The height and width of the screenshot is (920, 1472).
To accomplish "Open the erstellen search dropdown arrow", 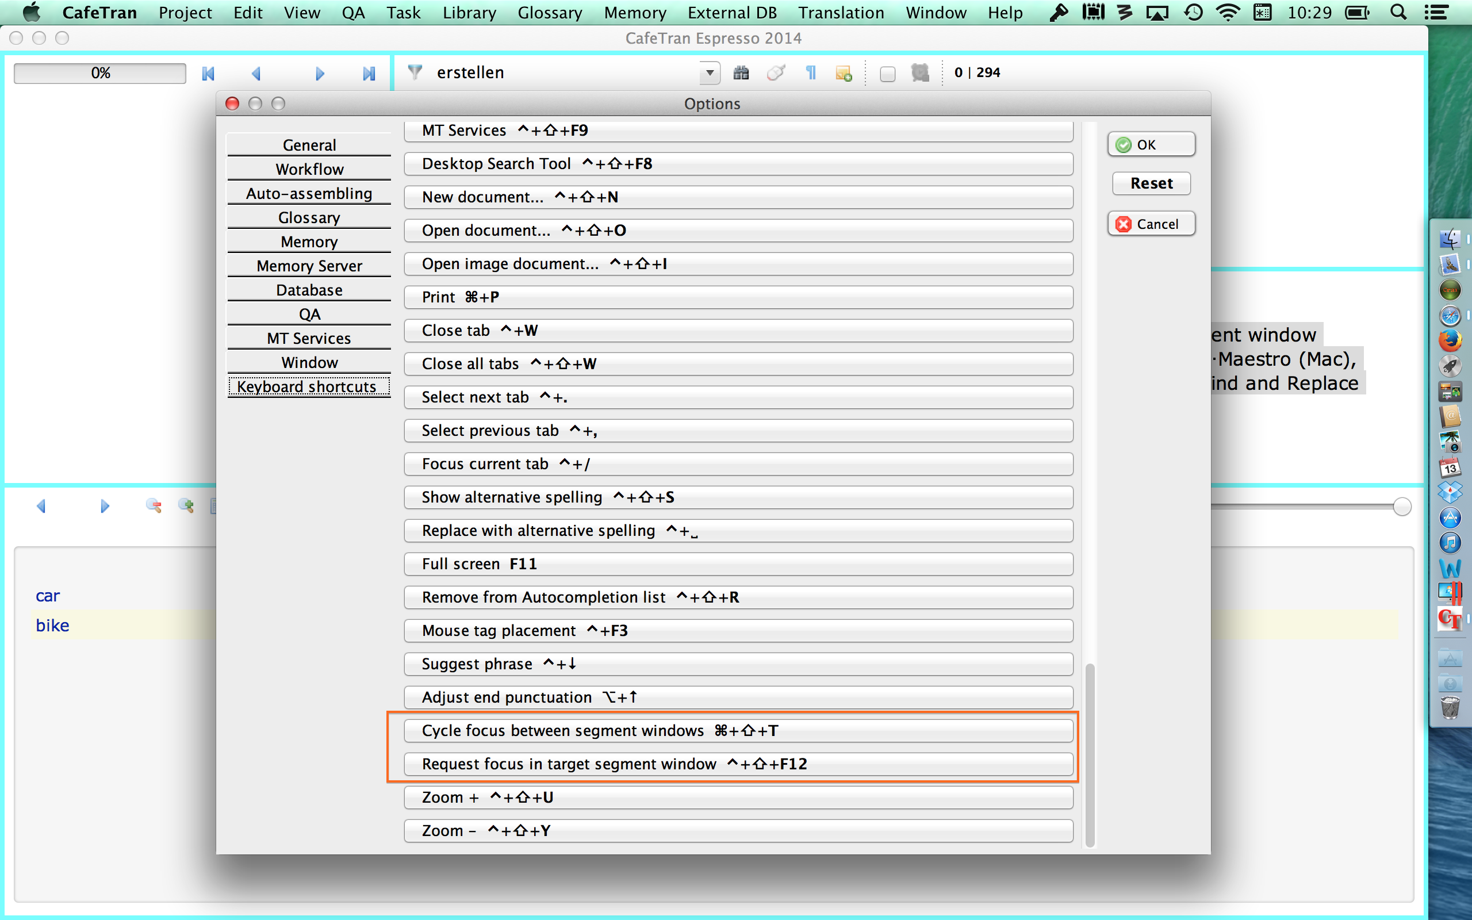I will click(x=709, y=73).
